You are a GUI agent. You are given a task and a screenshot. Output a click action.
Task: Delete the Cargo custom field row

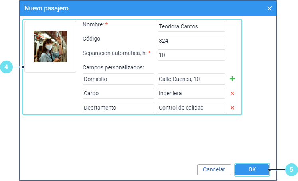click(x=232, y=93)
